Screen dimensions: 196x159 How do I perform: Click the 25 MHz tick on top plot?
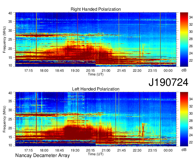click(10, 39)
